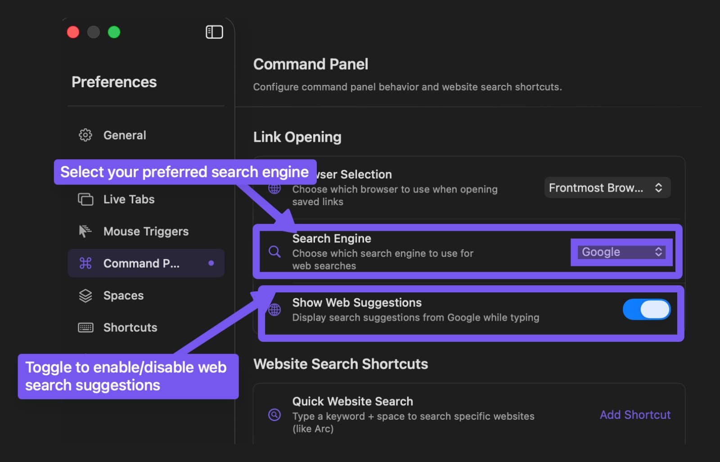Image resolution: width=720 pixels, height=462 pixels.
Task: Switch to the Spaces preferences section
Action: (x=123, y=296)
